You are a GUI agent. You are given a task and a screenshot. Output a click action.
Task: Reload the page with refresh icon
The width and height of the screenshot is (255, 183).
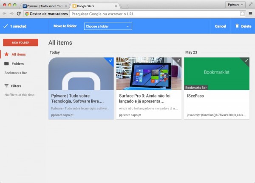coord(19,14)
